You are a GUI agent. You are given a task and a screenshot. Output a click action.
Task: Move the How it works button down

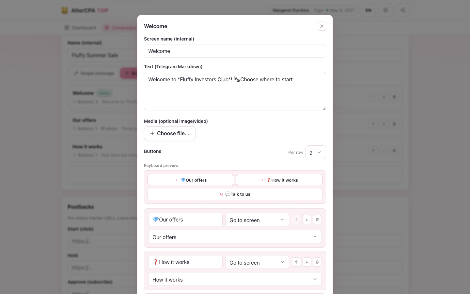tap(307, 262)
